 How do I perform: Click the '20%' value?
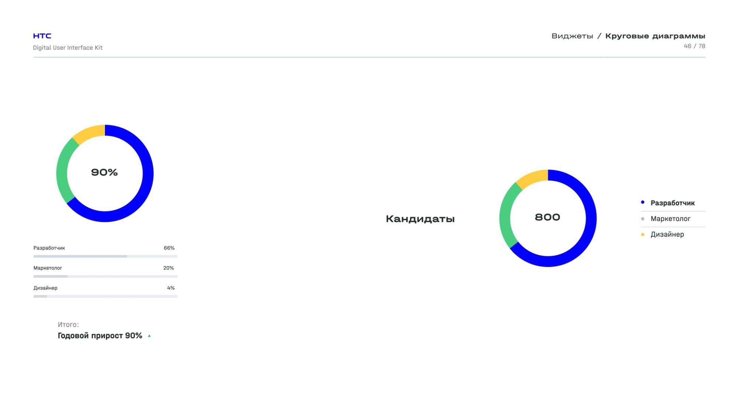[x=168, y=268]
